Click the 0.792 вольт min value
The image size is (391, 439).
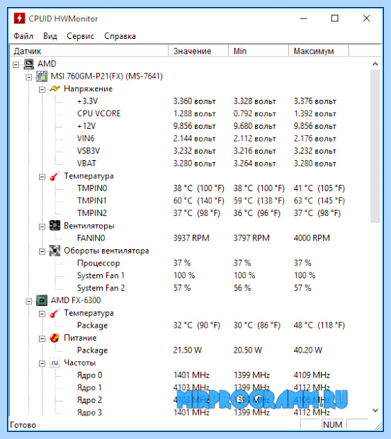(254, 114)
